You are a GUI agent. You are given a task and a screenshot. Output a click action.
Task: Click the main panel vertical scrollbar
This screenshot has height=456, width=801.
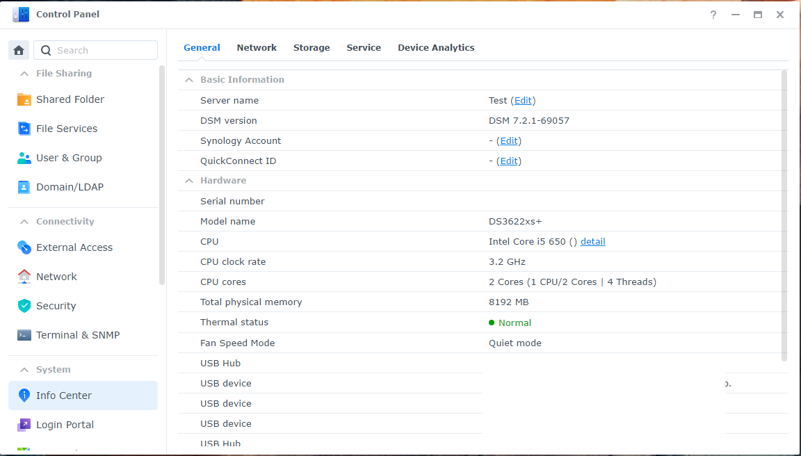coord(784,216)
